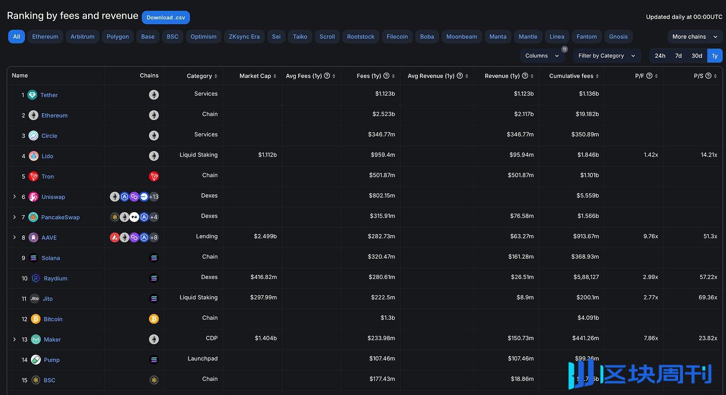The height and width of the screenshot is (395, 726).
Task: Click the Tron logo icon in the Name column
Action: point(33,176)
